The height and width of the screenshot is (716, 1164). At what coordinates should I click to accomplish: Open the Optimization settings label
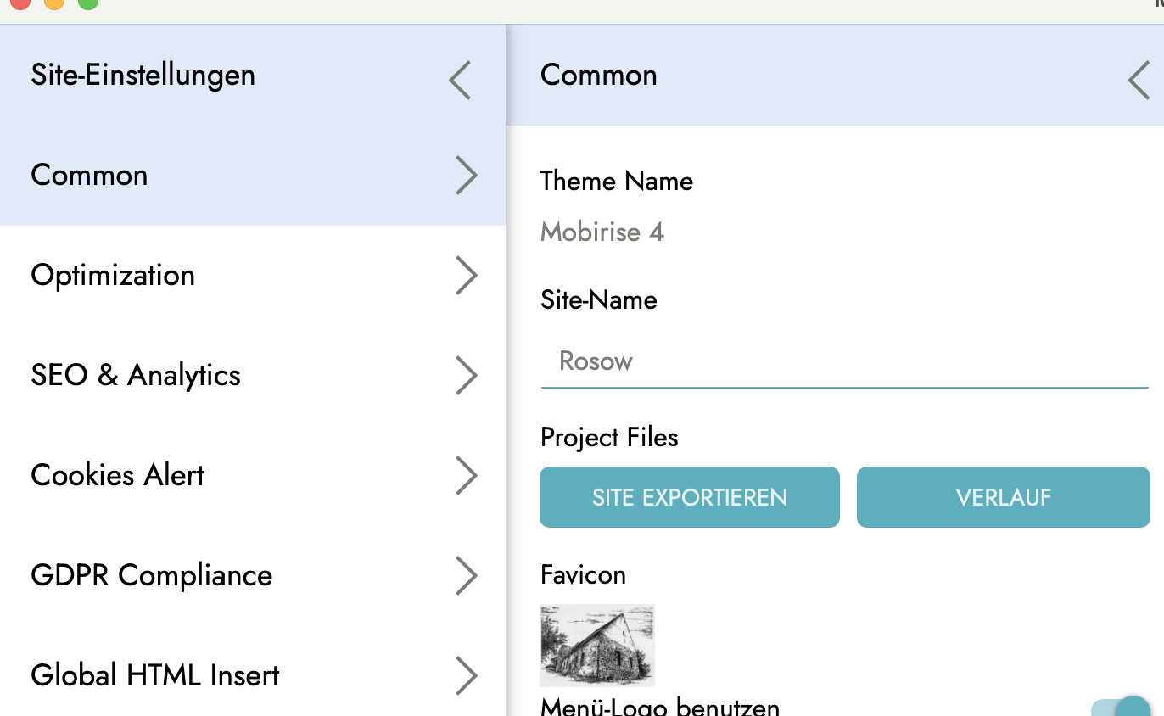(x=113, y=276)
